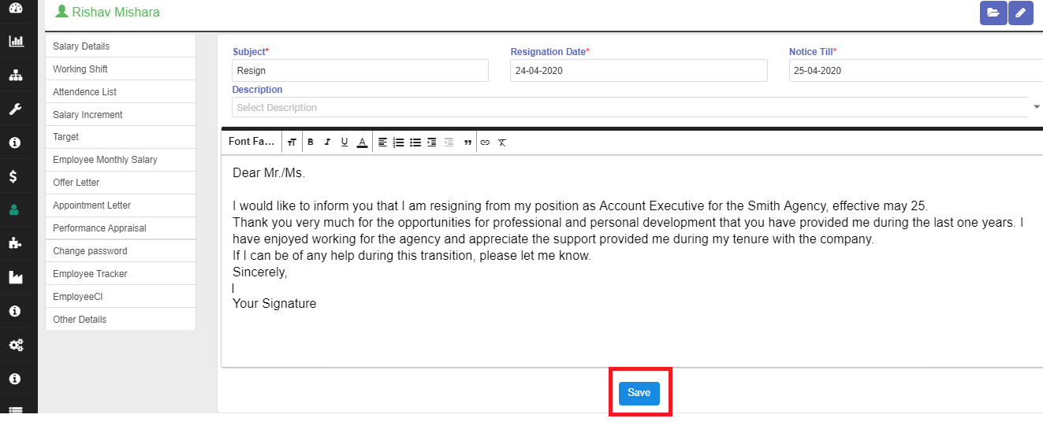Underline text using the editor toolbar

tap(345, 143)
